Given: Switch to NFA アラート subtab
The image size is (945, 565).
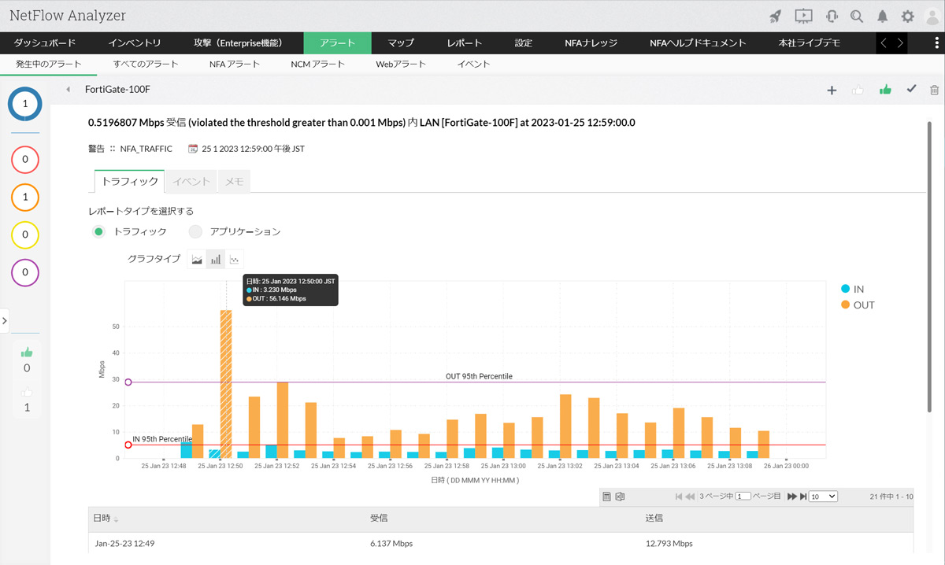Looking at the screenshot, I should click(235, 65).
